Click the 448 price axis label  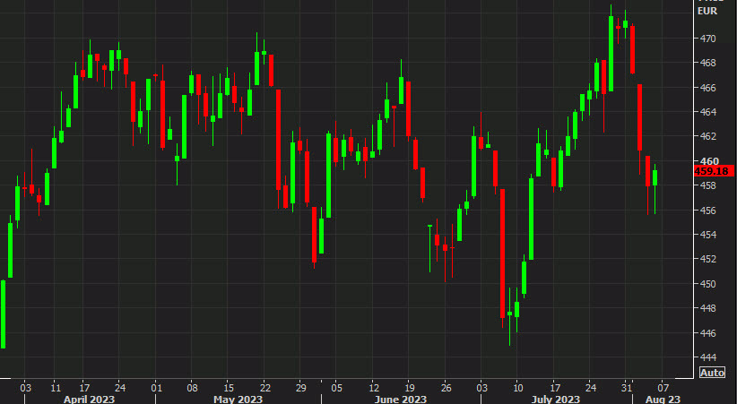(x=707, y=308)
